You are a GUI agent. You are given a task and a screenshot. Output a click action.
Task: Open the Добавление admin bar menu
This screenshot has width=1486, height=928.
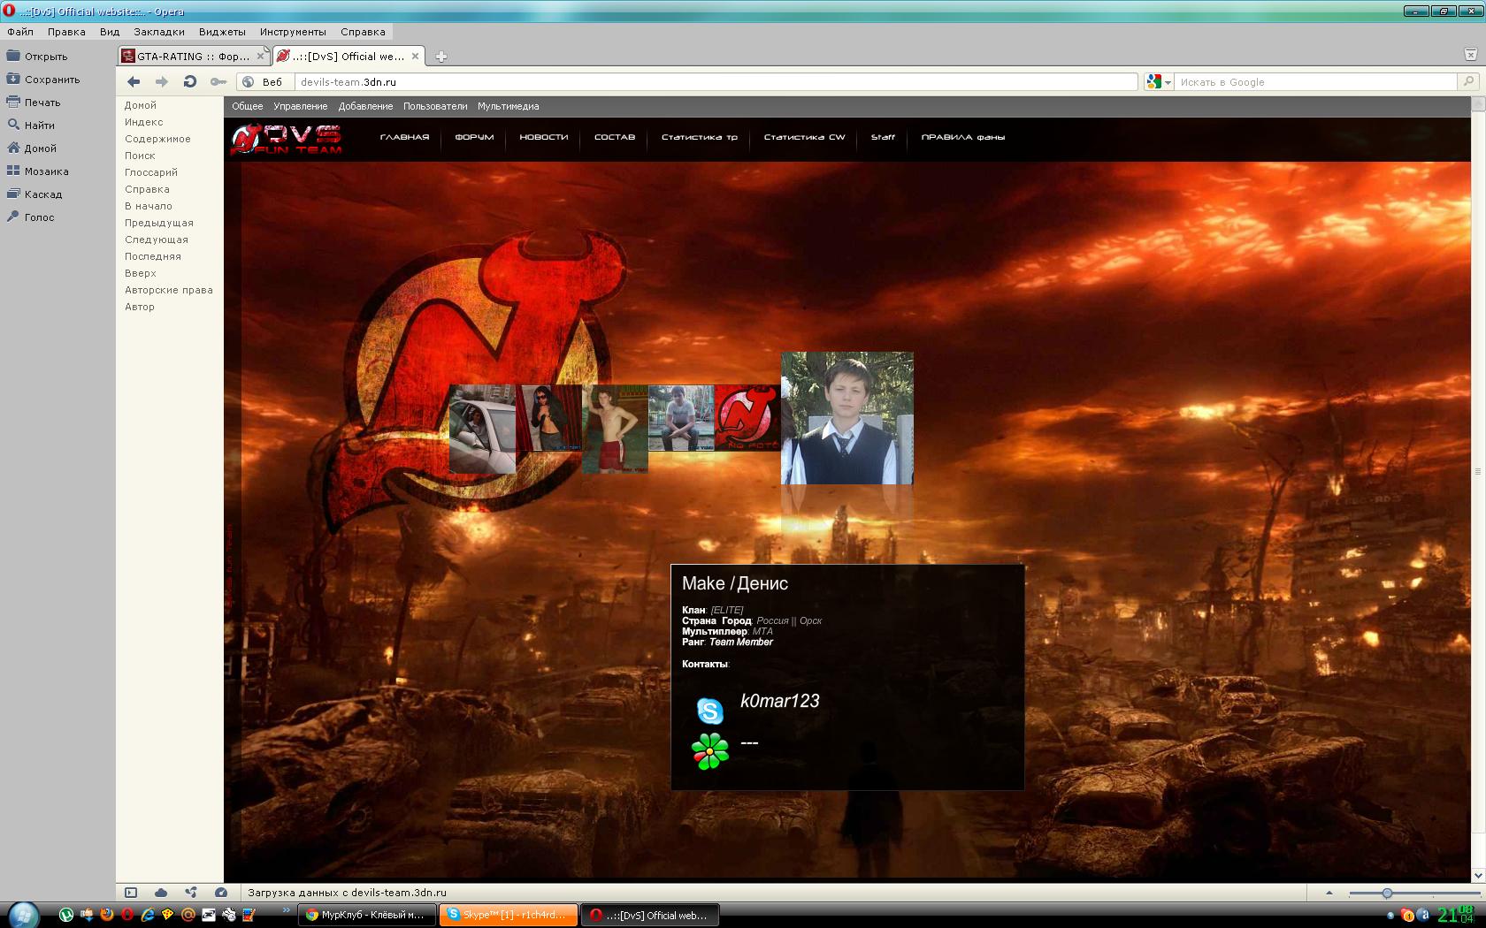pos(365,106)
